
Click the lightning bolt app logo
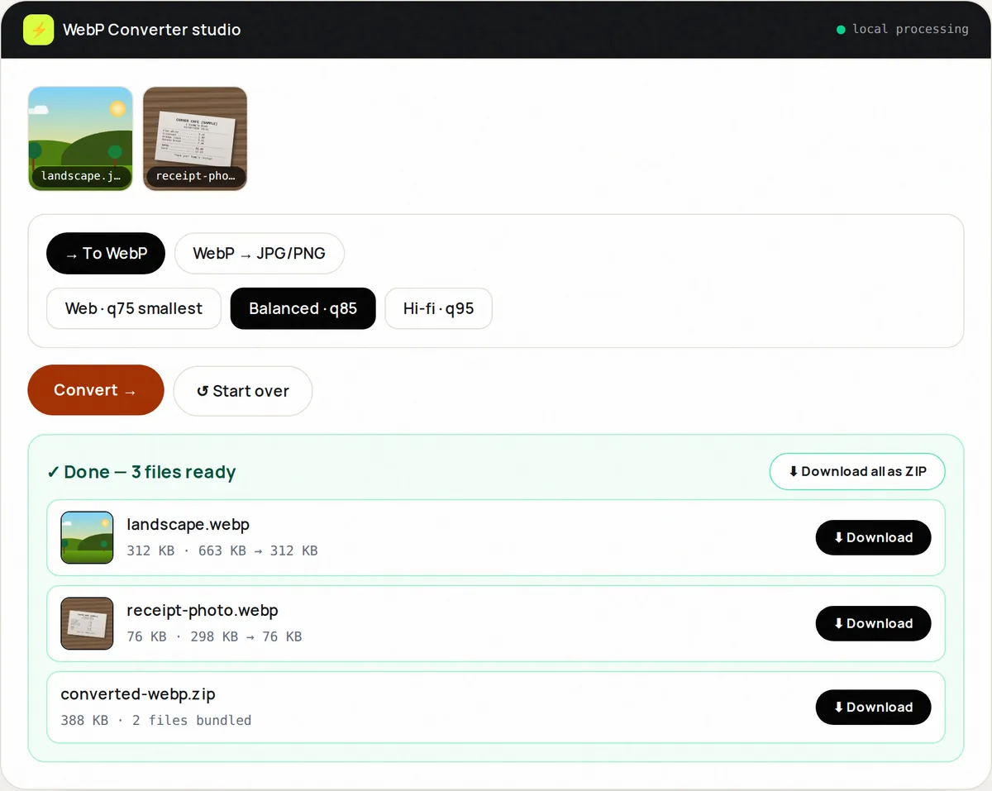point(38,30)
